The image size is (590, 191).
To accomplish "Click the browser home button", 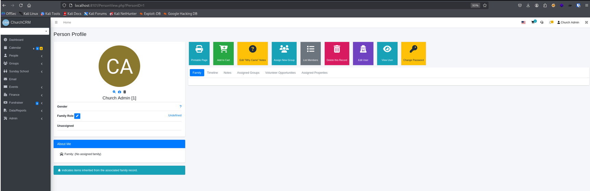I will pos(29,5).
